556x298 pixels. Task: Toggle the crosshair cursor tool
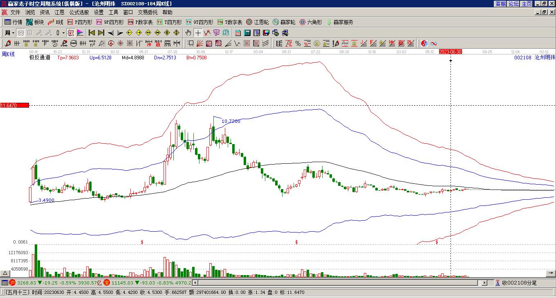pos(198,33)
